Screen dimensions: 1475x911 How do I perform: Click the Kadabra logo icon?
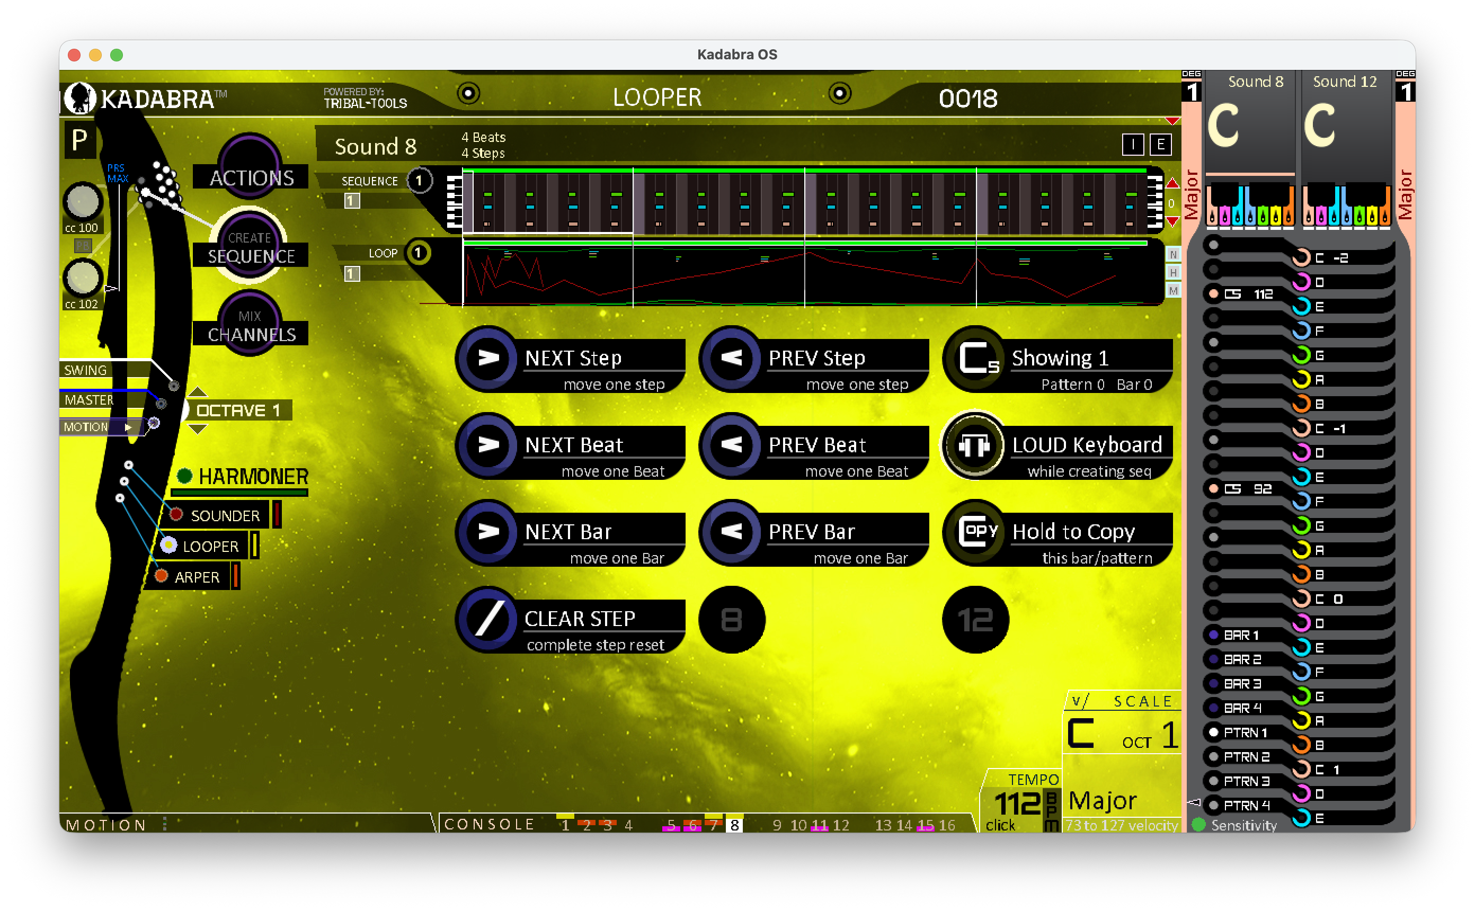pyautogui.click(x=79, y=97)
